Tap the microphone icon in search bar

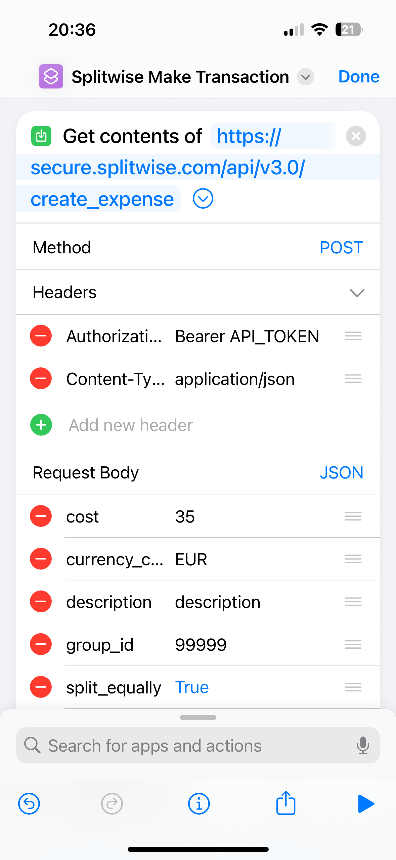pyautogui.click(x=363, y=745)
